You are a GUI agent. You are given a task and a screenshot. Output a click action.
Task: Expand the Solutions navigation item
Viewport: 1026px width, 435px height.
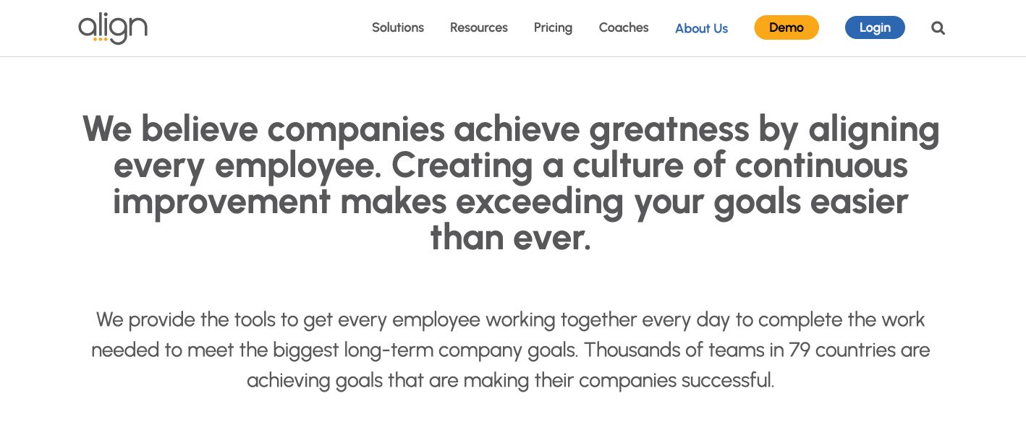click(x=398, y=27)
